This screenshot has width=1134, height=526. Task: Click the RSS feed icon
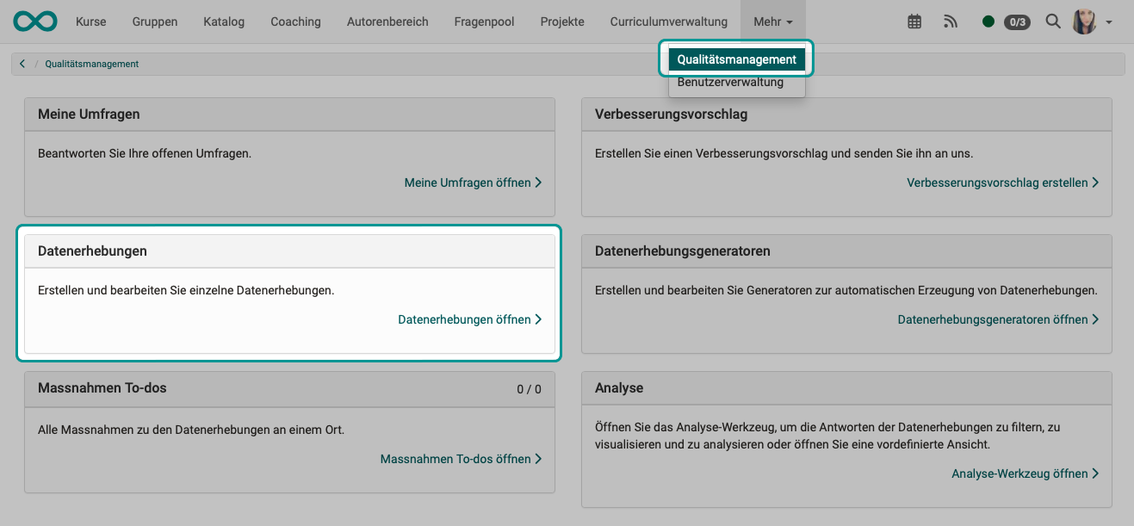pos(950,22)
